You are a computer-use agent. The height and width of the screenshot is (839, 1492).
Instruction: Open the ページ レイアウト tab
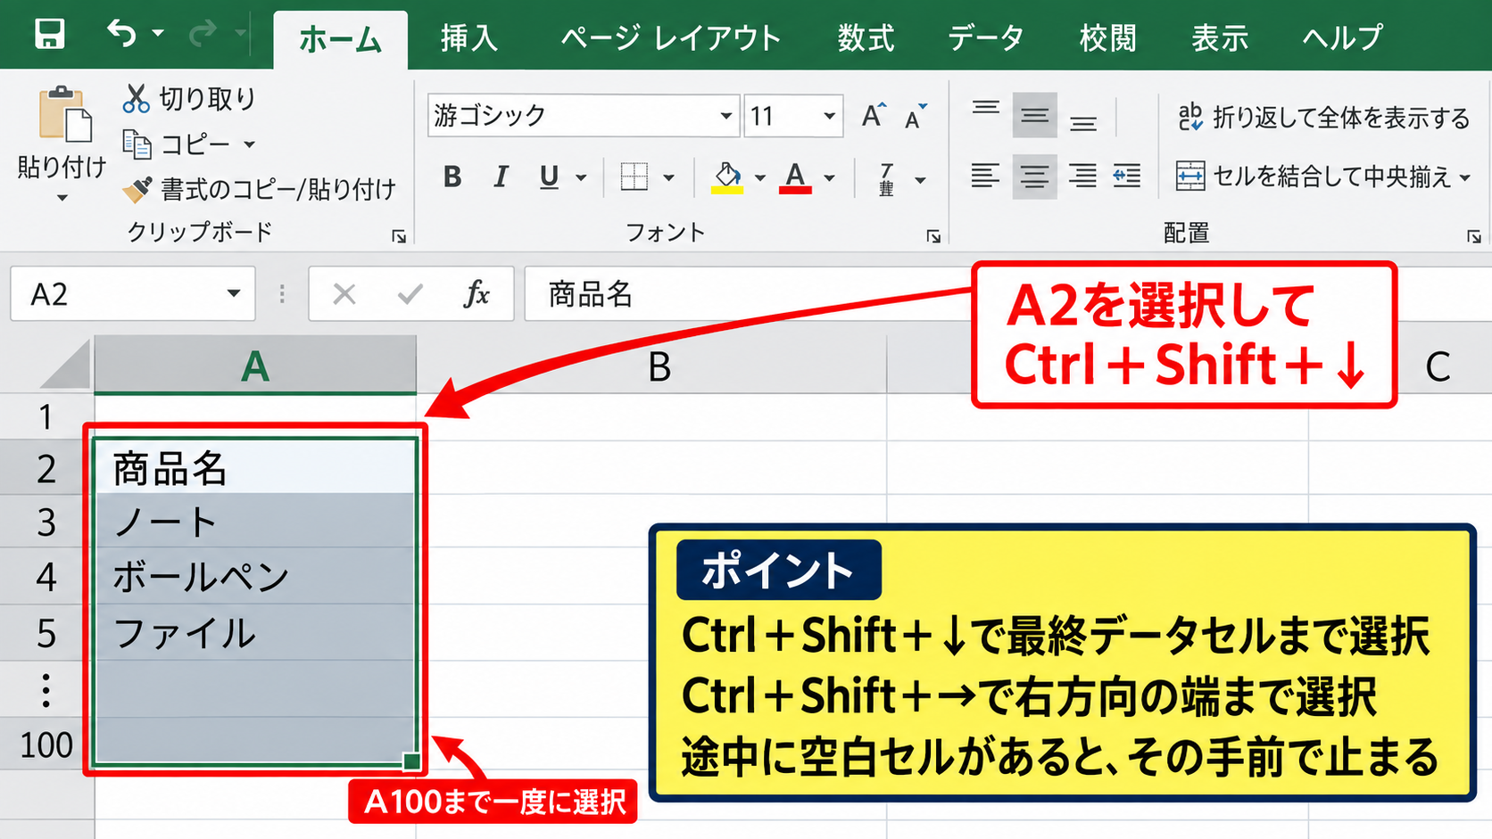tap(671, 38)
